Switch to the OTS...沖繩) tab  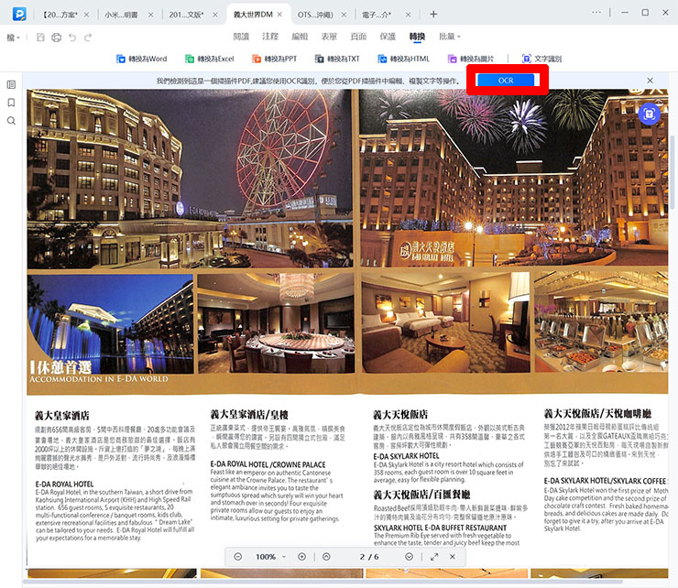pyautogui.click(x=315, y=15)
